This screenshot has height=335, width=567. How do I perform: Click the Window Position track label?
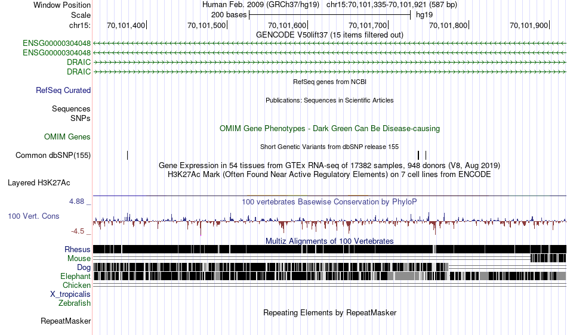point(62,5)
